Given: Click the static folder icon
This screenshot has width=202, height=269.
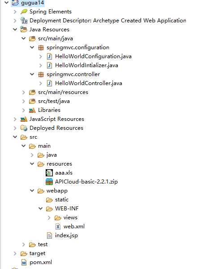Looking at the screenshot, I should coord(49,200).
